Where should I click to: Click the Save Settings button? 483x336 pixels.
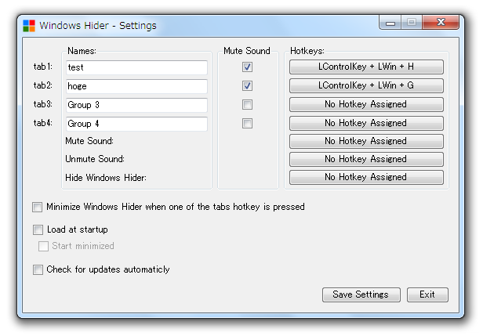click(361, 294)
